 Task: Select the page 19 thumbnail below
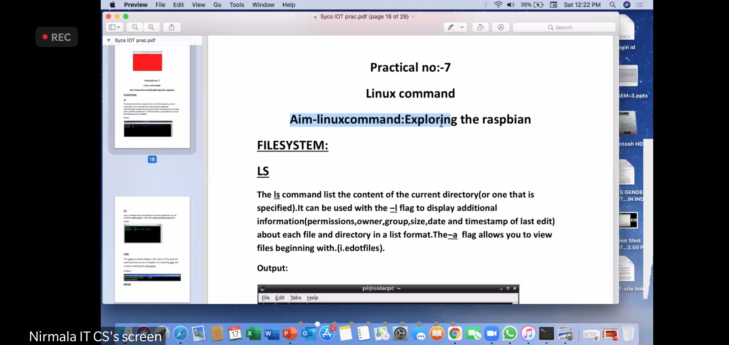coord(152,249)
